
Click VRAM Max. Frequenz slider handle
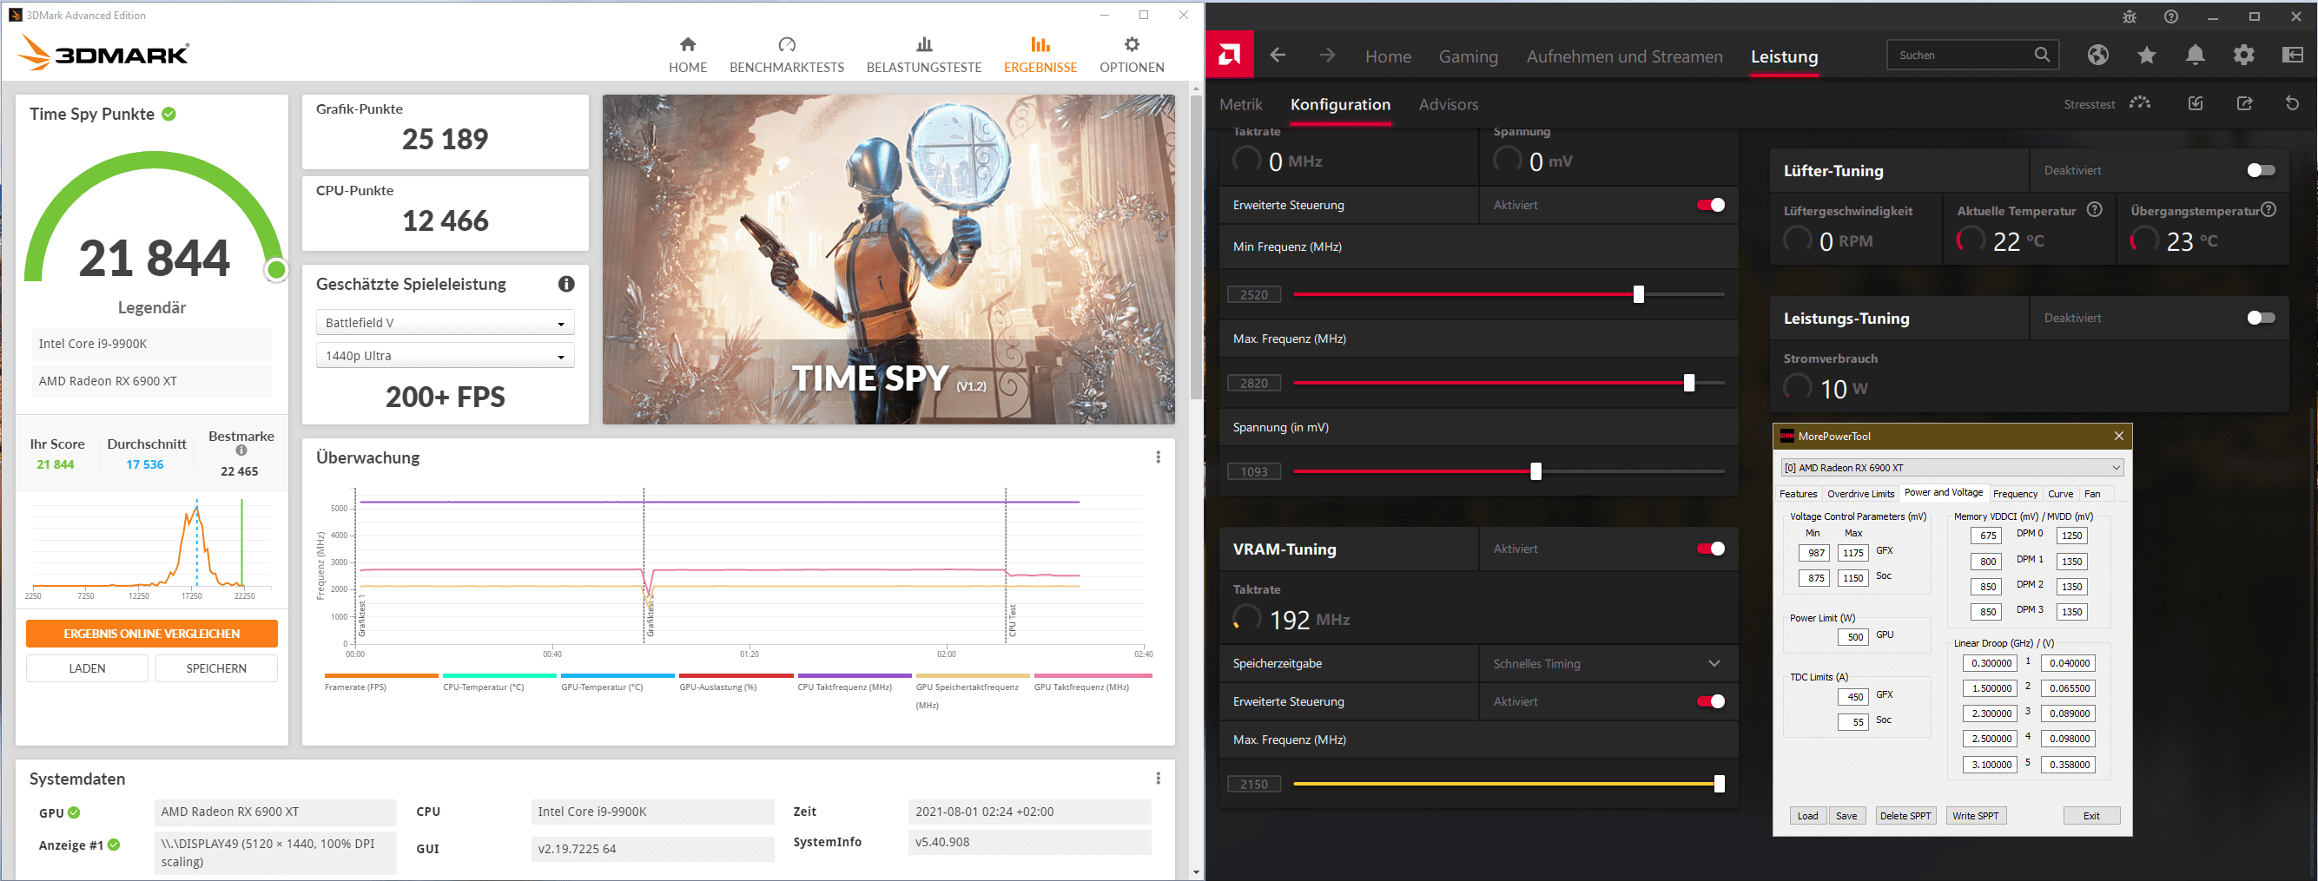coord(1720,784)
